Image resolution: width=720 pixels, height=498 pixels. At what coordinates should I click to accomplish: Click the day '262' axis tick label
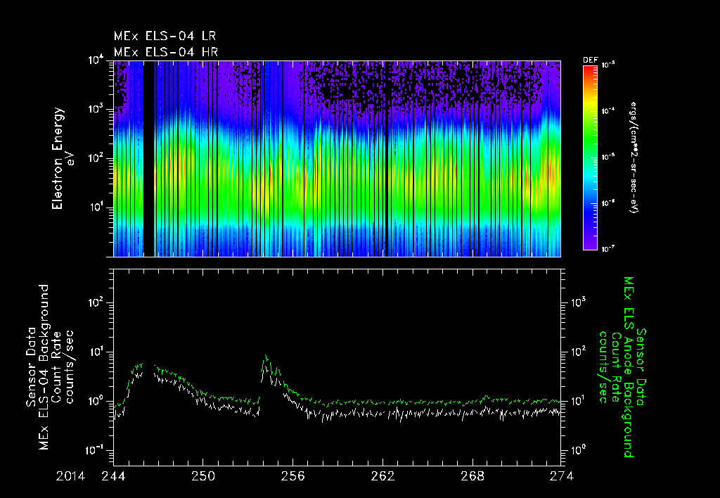pos(382,476)
